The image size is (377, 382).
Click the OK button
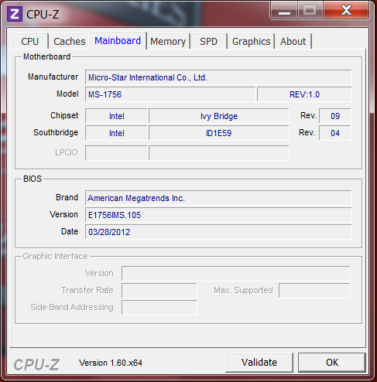(332, 363)
